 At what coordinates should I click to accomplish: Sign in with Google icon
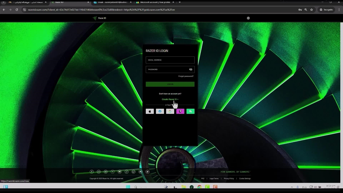pyautogui.click(x=170, y=111)
